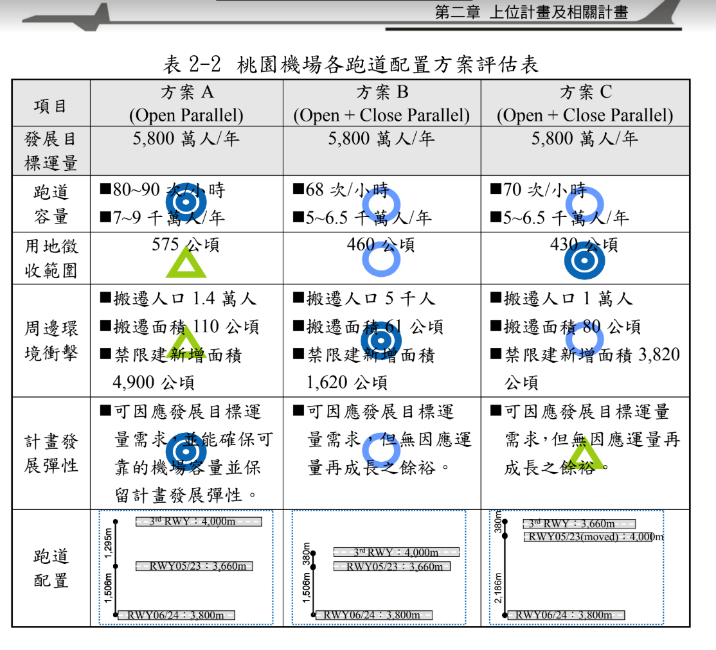Viewport: 716px width, 650px height.
Task: Click the circle rating under 460 公頃
Action: pyautogui.click(x=381, y=259)
